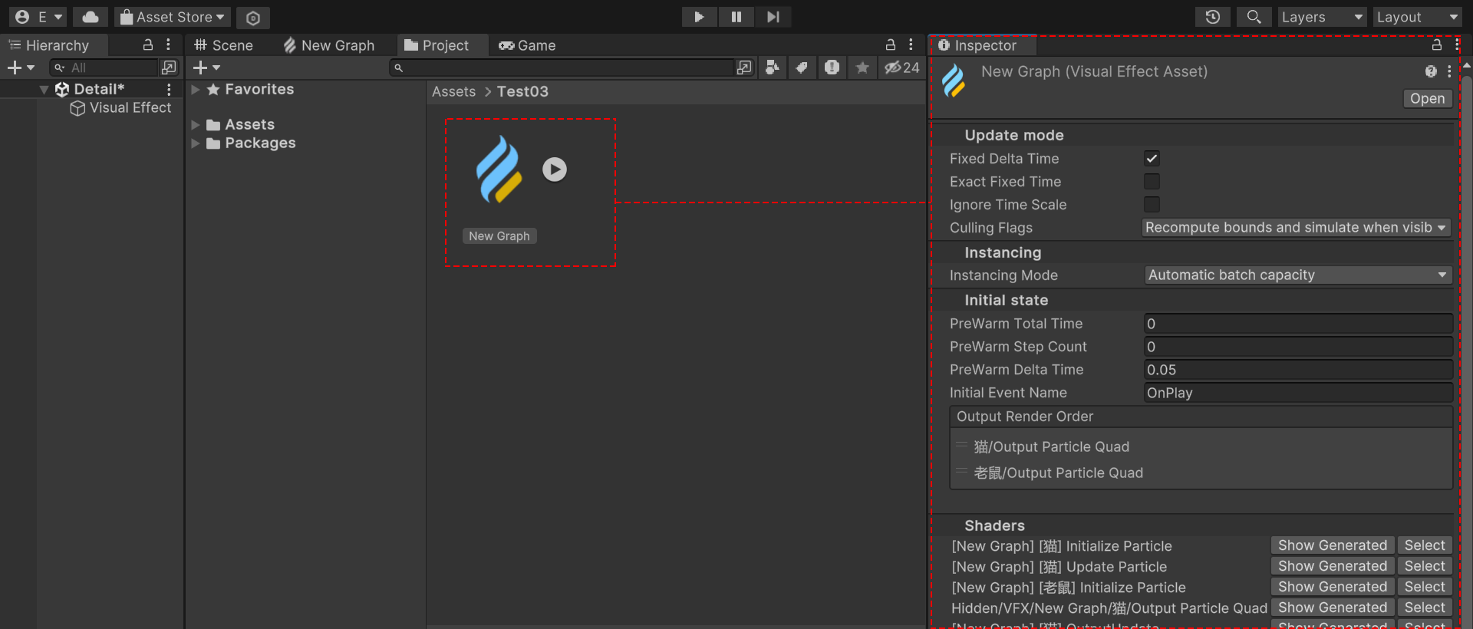The height and width of the screenshot is (629, 1473).
Task: Switch to the Scene tab
Action: tap(224, 45)
